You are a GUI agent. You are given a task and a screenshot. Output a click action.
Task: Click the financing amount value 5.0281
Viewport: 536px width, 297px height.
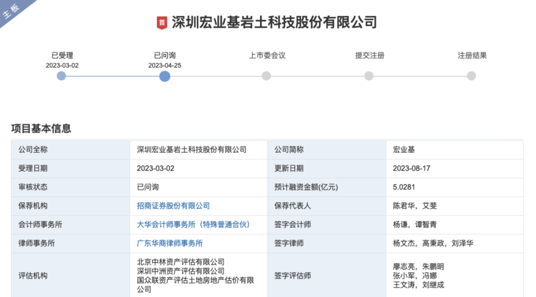[403, 187]
